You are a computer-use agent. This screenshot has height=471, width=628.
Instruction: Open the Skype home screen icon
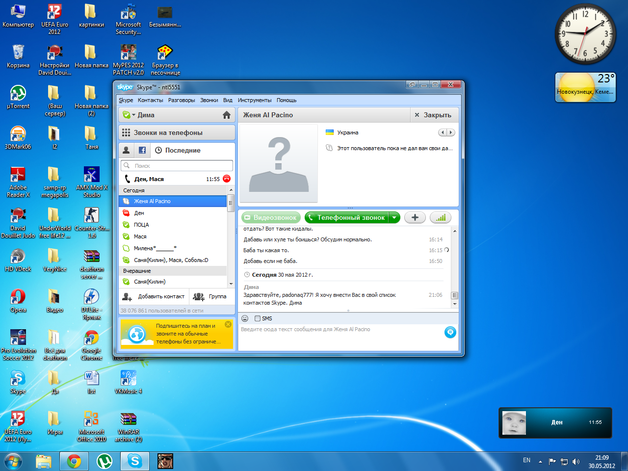coord(226,115)
